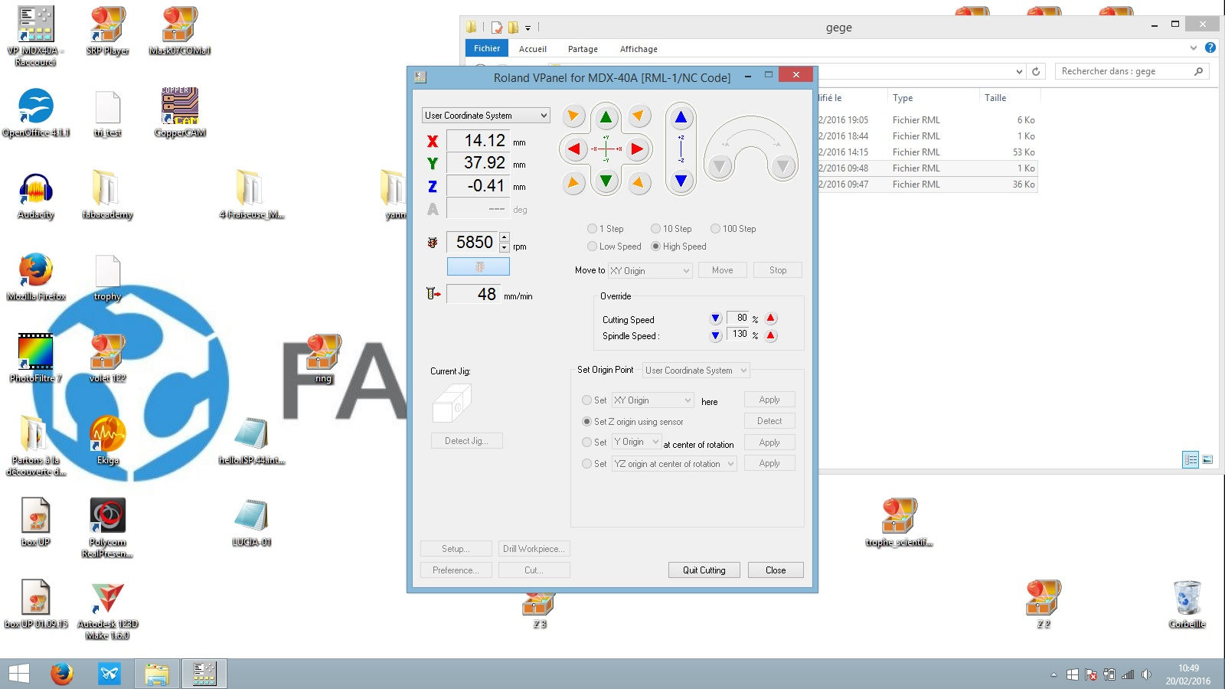Sort by the Type column header
The width and height of the screenshot is (1225, 689).
(x=933, y=98)
